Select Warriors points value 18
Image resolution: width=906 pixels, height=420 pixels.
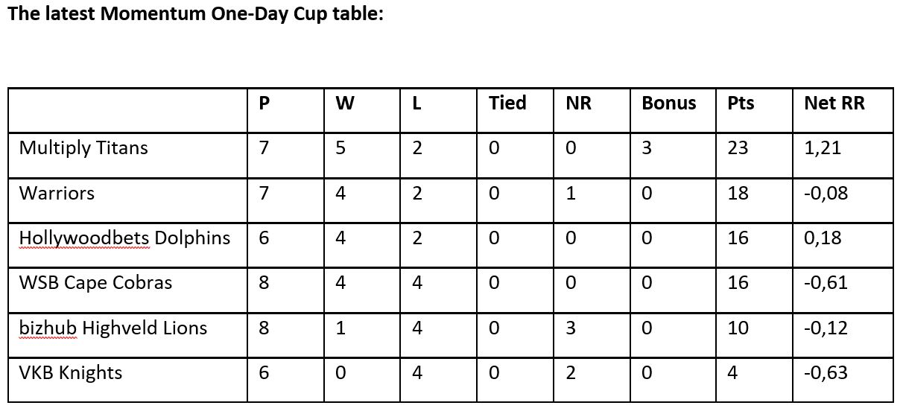tap(738, 194)
